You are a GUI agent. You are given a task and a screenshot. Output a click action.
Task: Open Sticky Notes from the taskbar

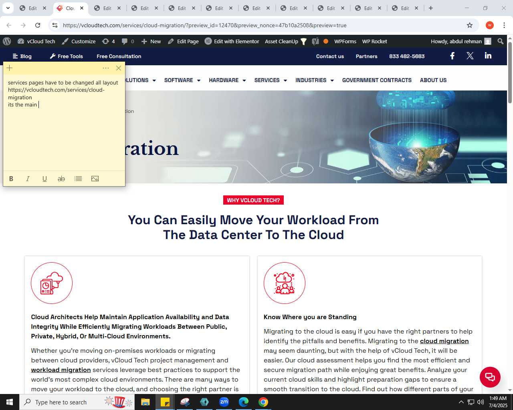click(165, 402)
